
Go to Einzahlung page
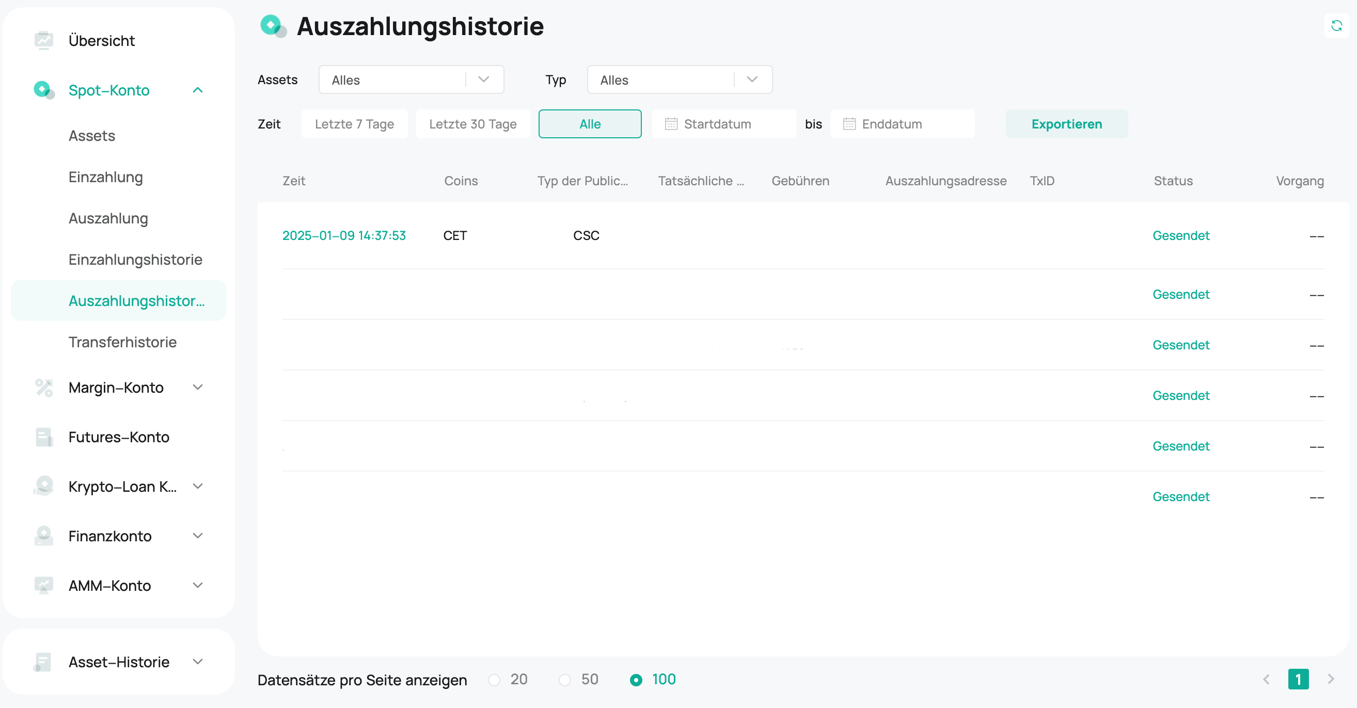tap(105, 177)
